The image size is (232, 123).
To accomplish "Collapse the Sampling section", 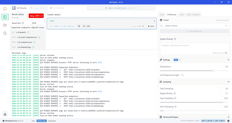I will pyautogui.click(x=229, y=82).
